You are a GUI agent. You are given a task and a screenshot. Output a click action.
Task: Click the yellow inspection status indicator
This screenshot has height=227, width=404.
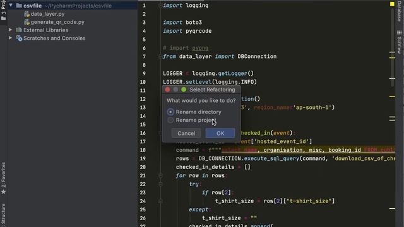(392, 4)
